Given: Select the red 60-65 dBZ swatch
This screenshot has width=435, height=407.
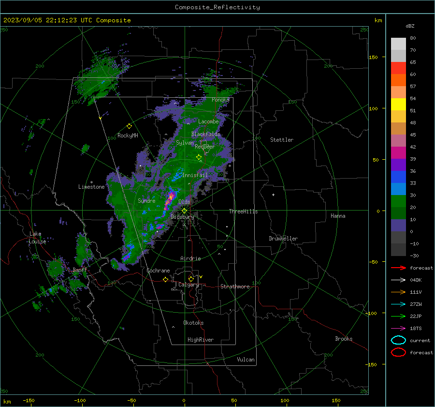Looking at the screenshot, I should click(398, 68).
